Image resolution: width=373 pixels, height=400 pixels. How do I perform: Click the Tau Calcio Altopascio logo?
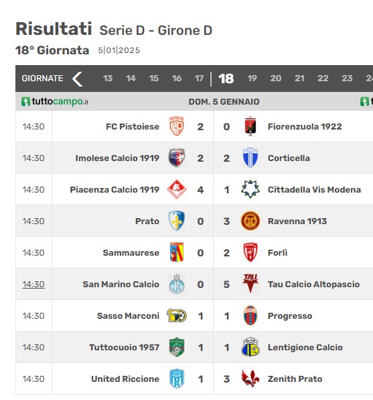click(x=250, y=284)
